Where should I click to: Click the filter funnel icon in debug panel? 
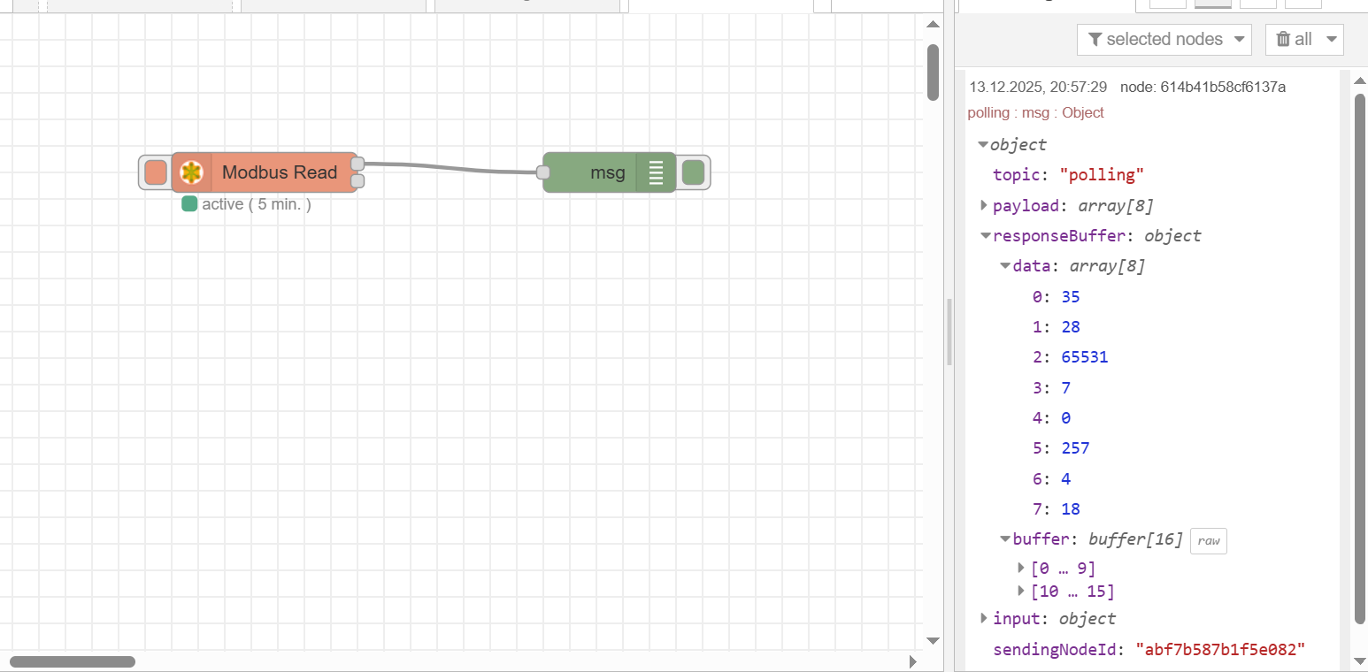coord(1095,39)
